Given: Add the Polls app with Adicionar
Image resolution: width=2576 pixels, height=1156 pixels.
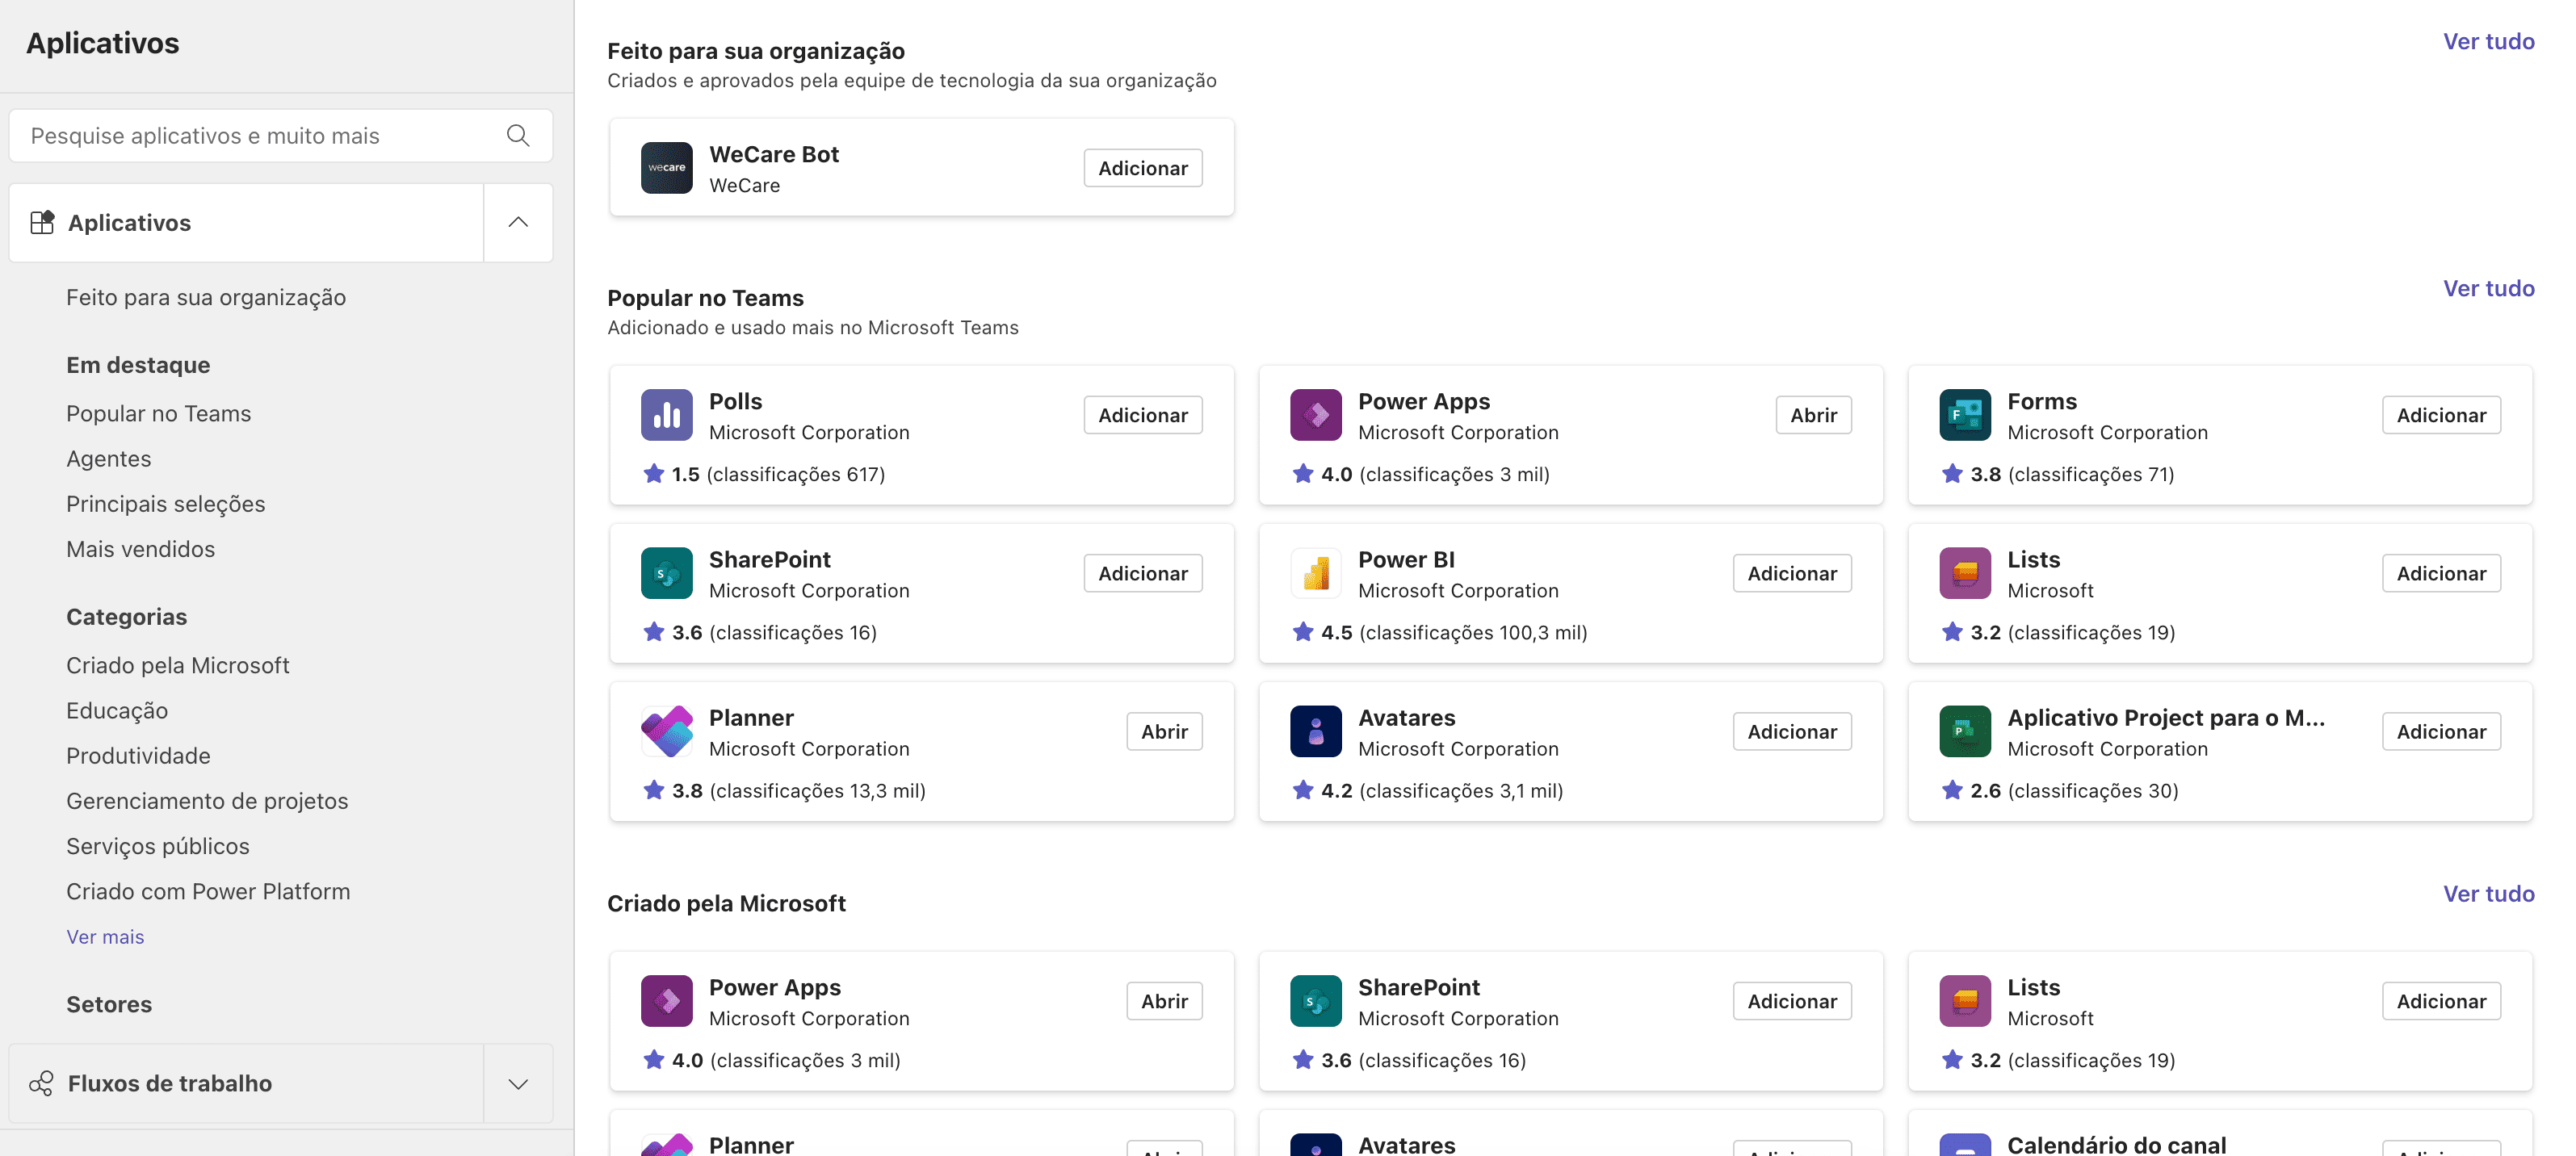Looking at the screenshot, I should (x=1142, y=415).
